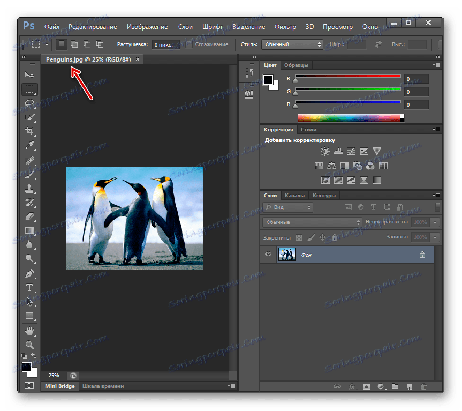Select the Crop tool

[x=29, y=131]
